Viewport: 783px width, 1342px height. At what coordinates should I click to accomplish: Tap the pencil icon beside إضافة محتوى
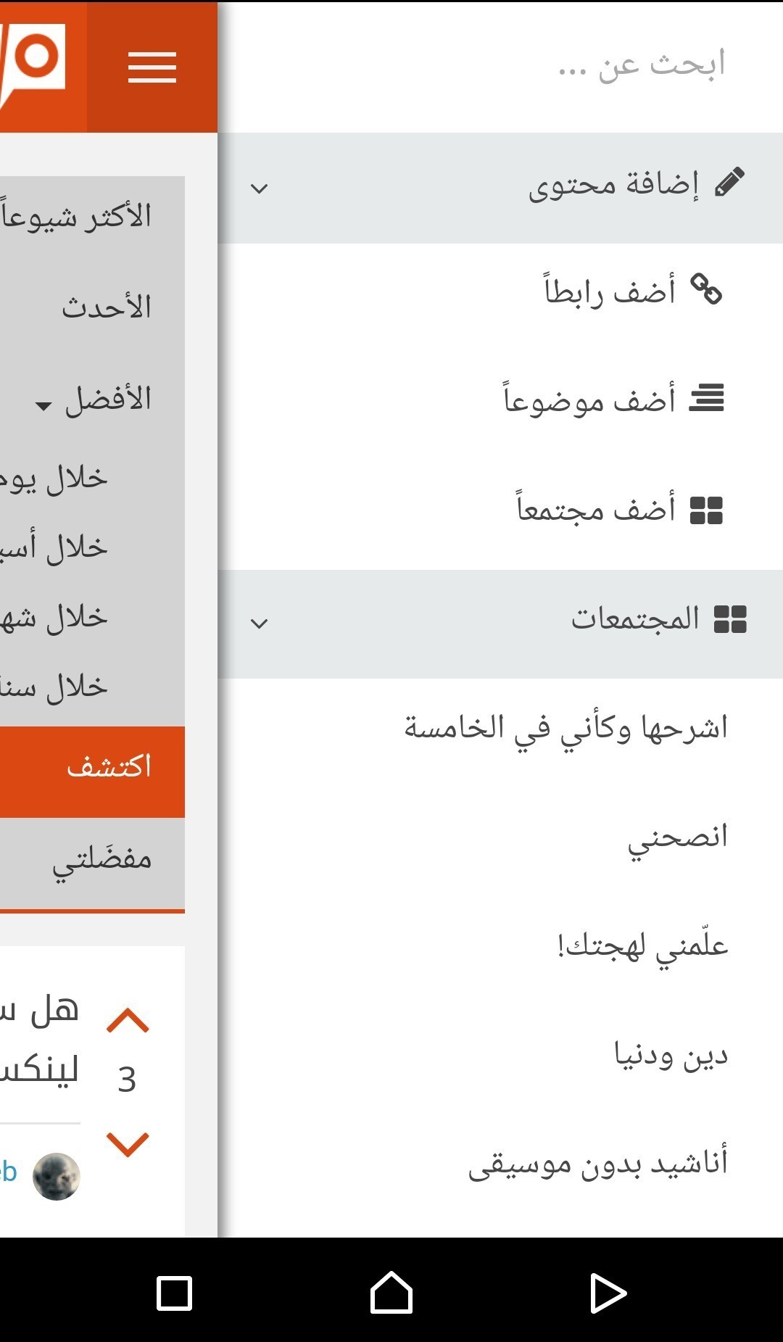pos(729,182)
